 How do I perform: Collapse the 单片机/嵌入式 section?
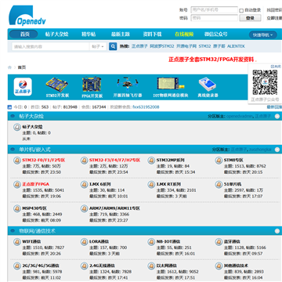[277, 150]
